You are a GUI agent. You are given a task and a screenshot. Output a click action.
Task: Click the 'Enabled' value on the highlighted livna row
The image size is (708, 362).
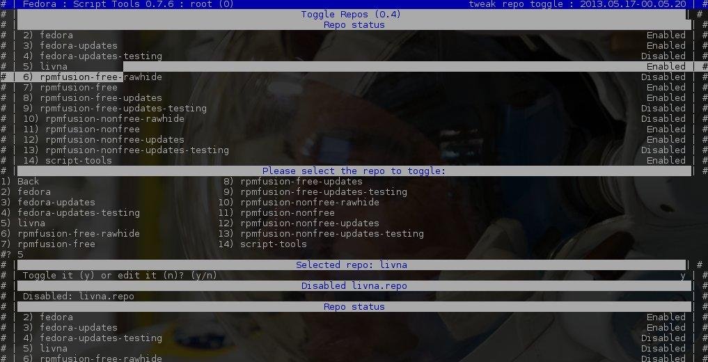click(x=666, y=66)
